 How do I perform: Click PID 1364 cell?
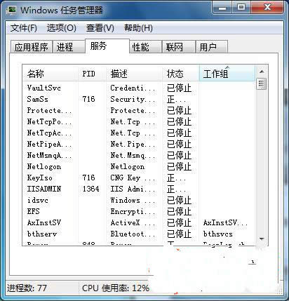pyautogui.click(x=91, y=189)
